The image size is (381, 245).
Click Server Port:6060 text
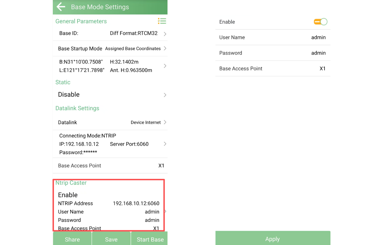[x=129, y=144]
